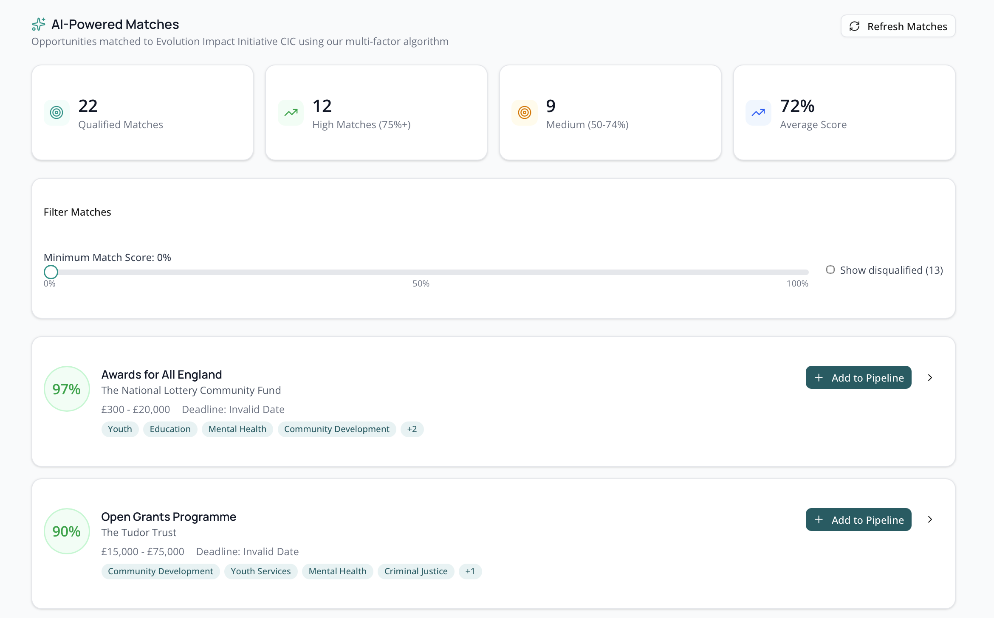Click the blue trend Average Score icon
This screenshot has width=994, height=618.
[x=758, y=112]
